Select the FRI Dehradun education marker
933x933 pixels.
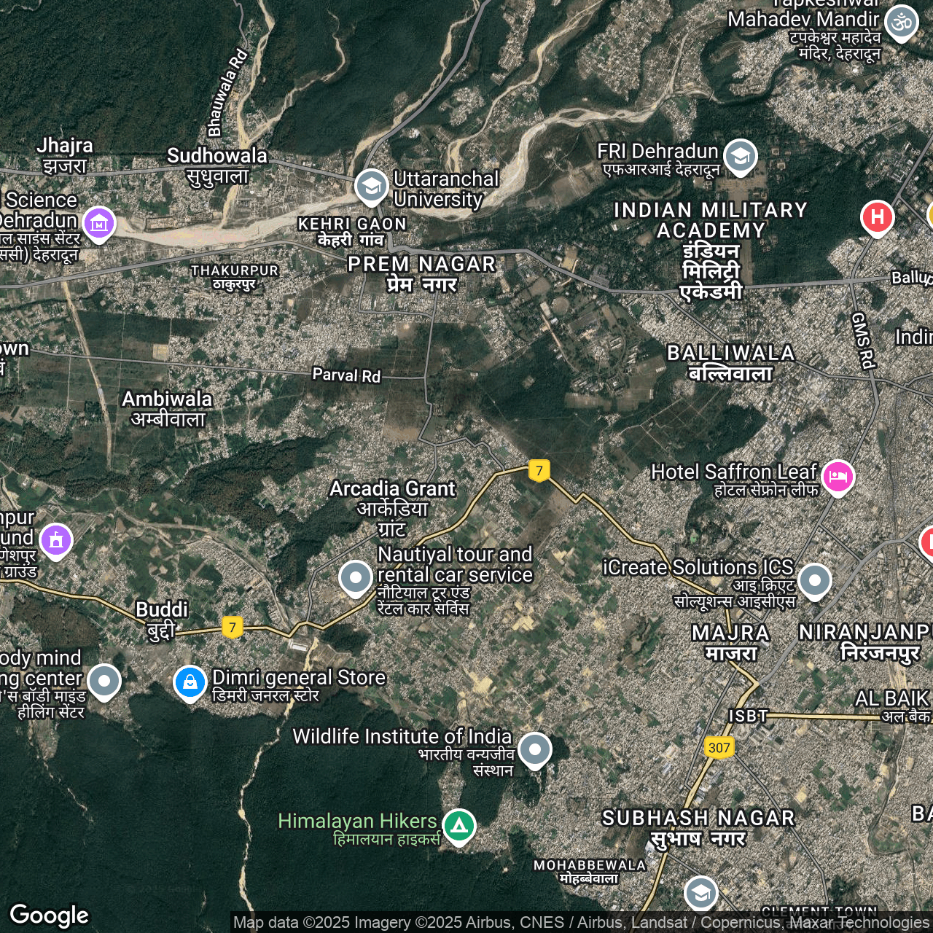tap(741, 155)
